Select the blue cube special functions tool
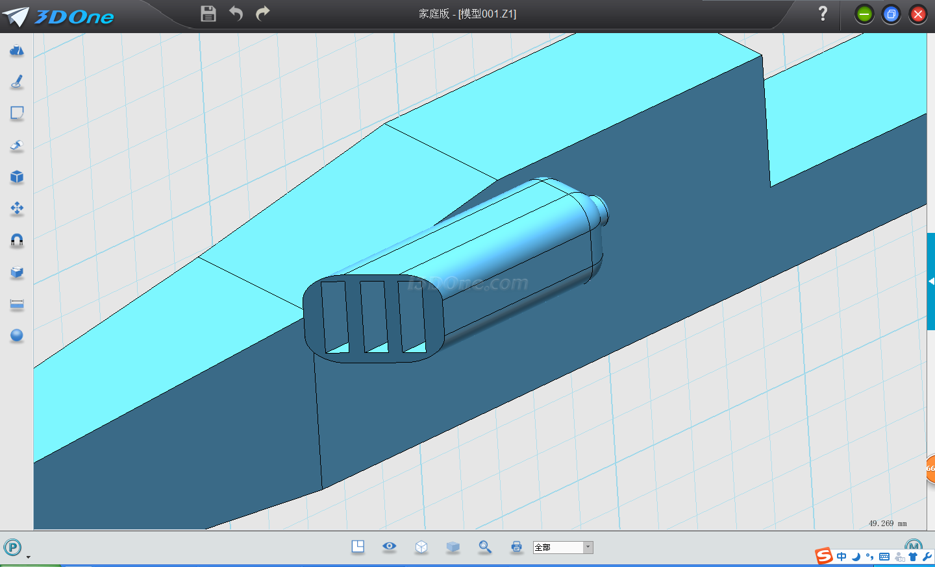The image size is (935, 567). tap(17, 177)
